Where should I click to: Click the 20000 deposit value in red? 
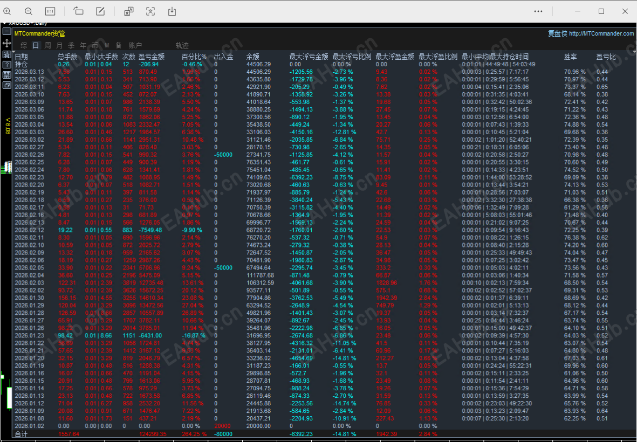click(222, 426)
